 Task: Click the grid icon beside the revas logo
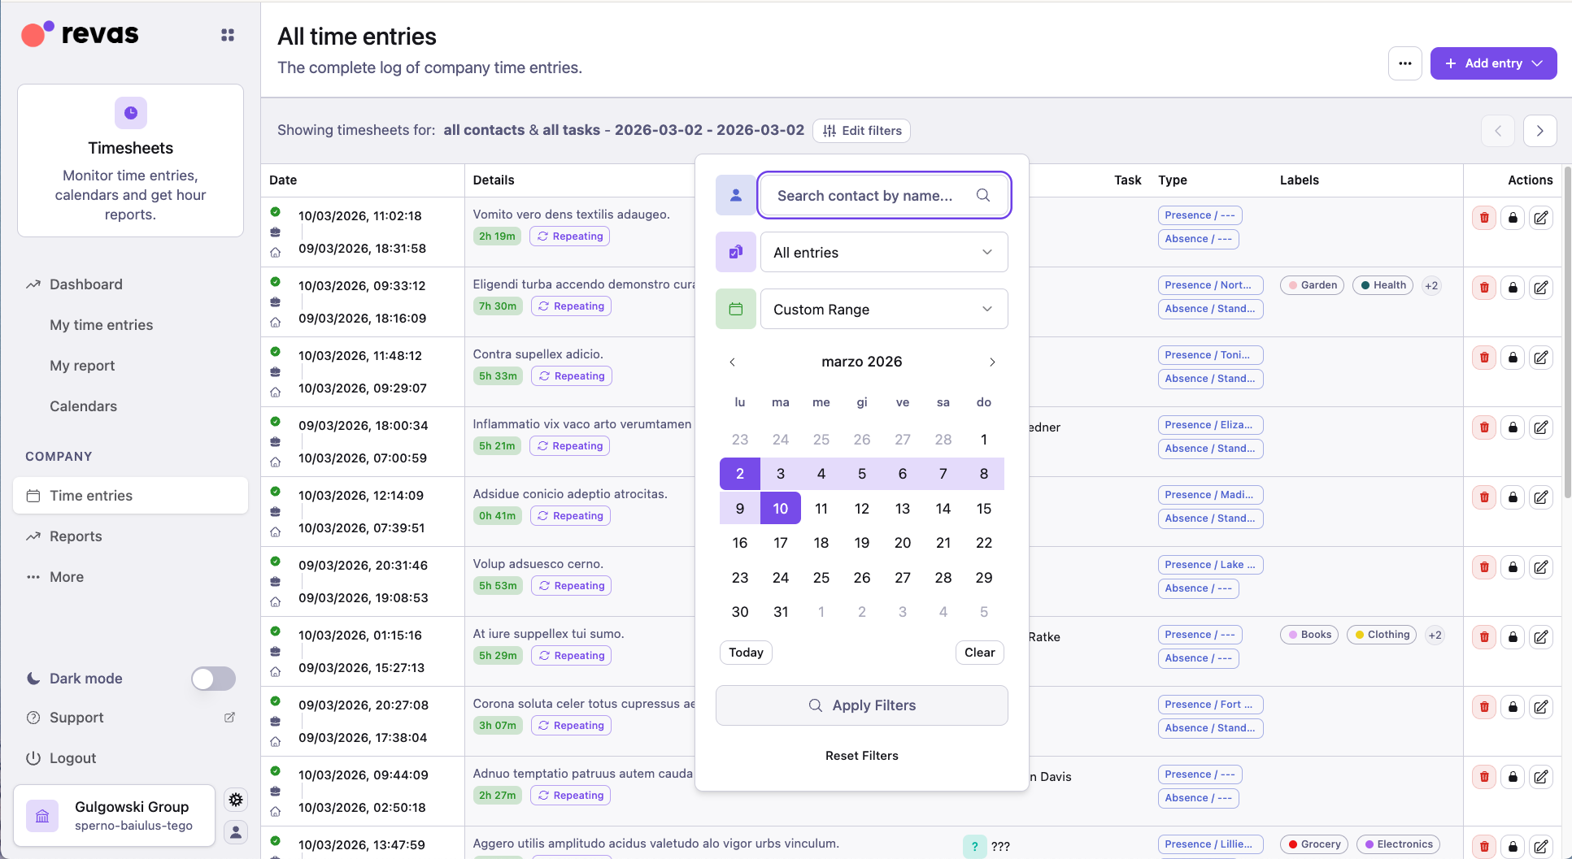[x=228, y=35]
